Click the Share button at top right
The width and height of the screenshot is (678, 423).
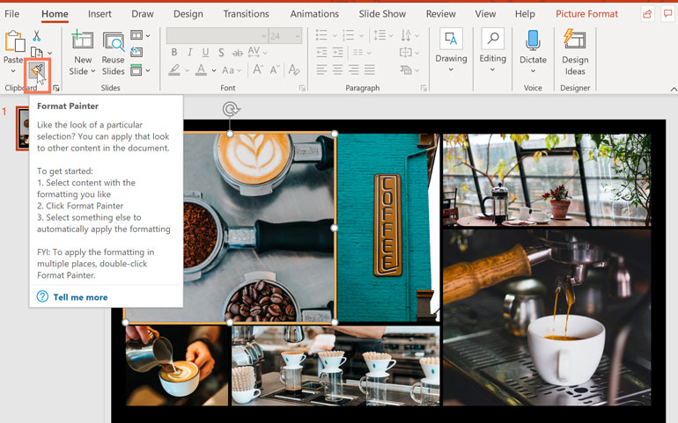648,14
